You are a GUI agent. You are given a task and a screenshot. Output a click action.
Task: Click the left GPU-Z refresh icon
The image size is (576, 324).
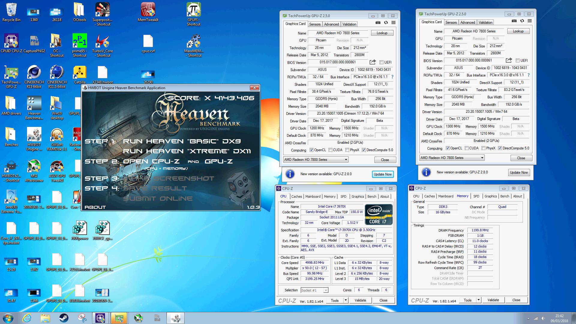(386, 22)
